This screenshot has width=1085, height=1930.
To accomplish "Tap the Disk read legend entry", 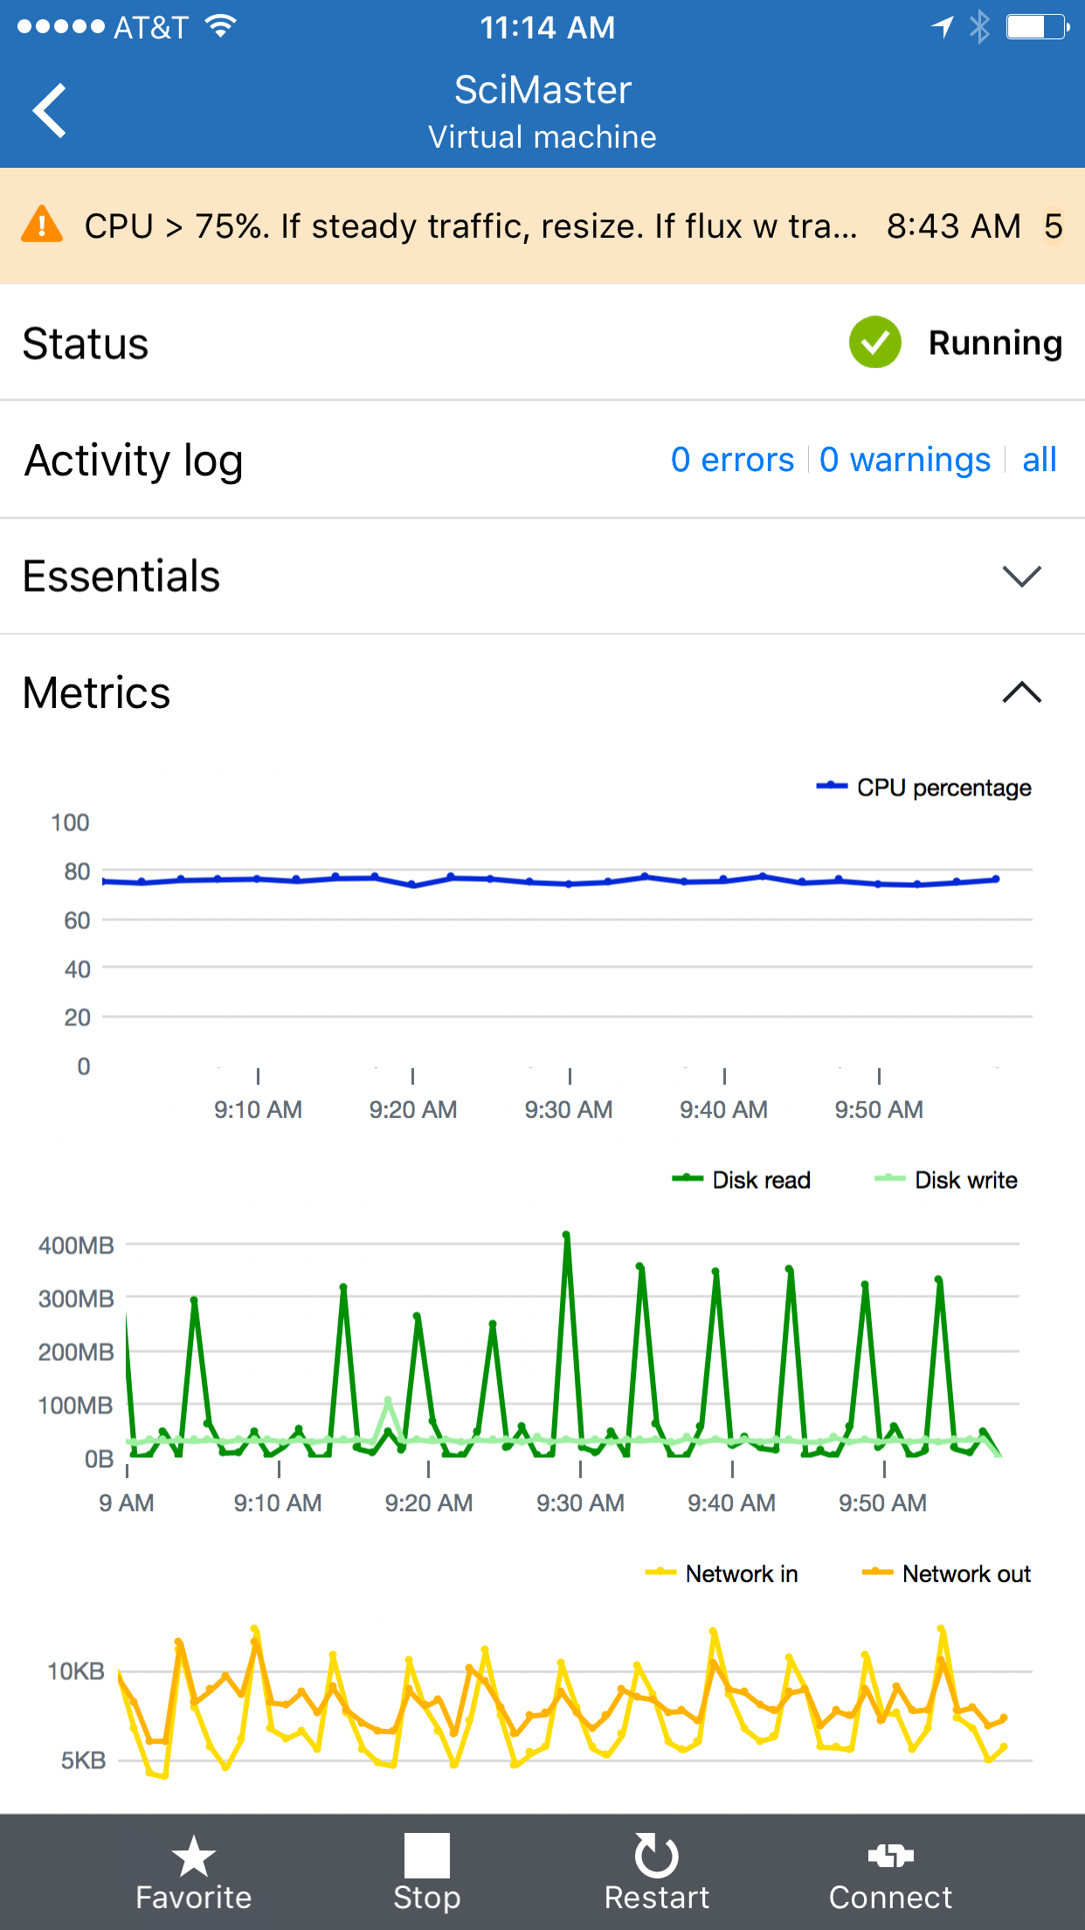I will 741,1180.
